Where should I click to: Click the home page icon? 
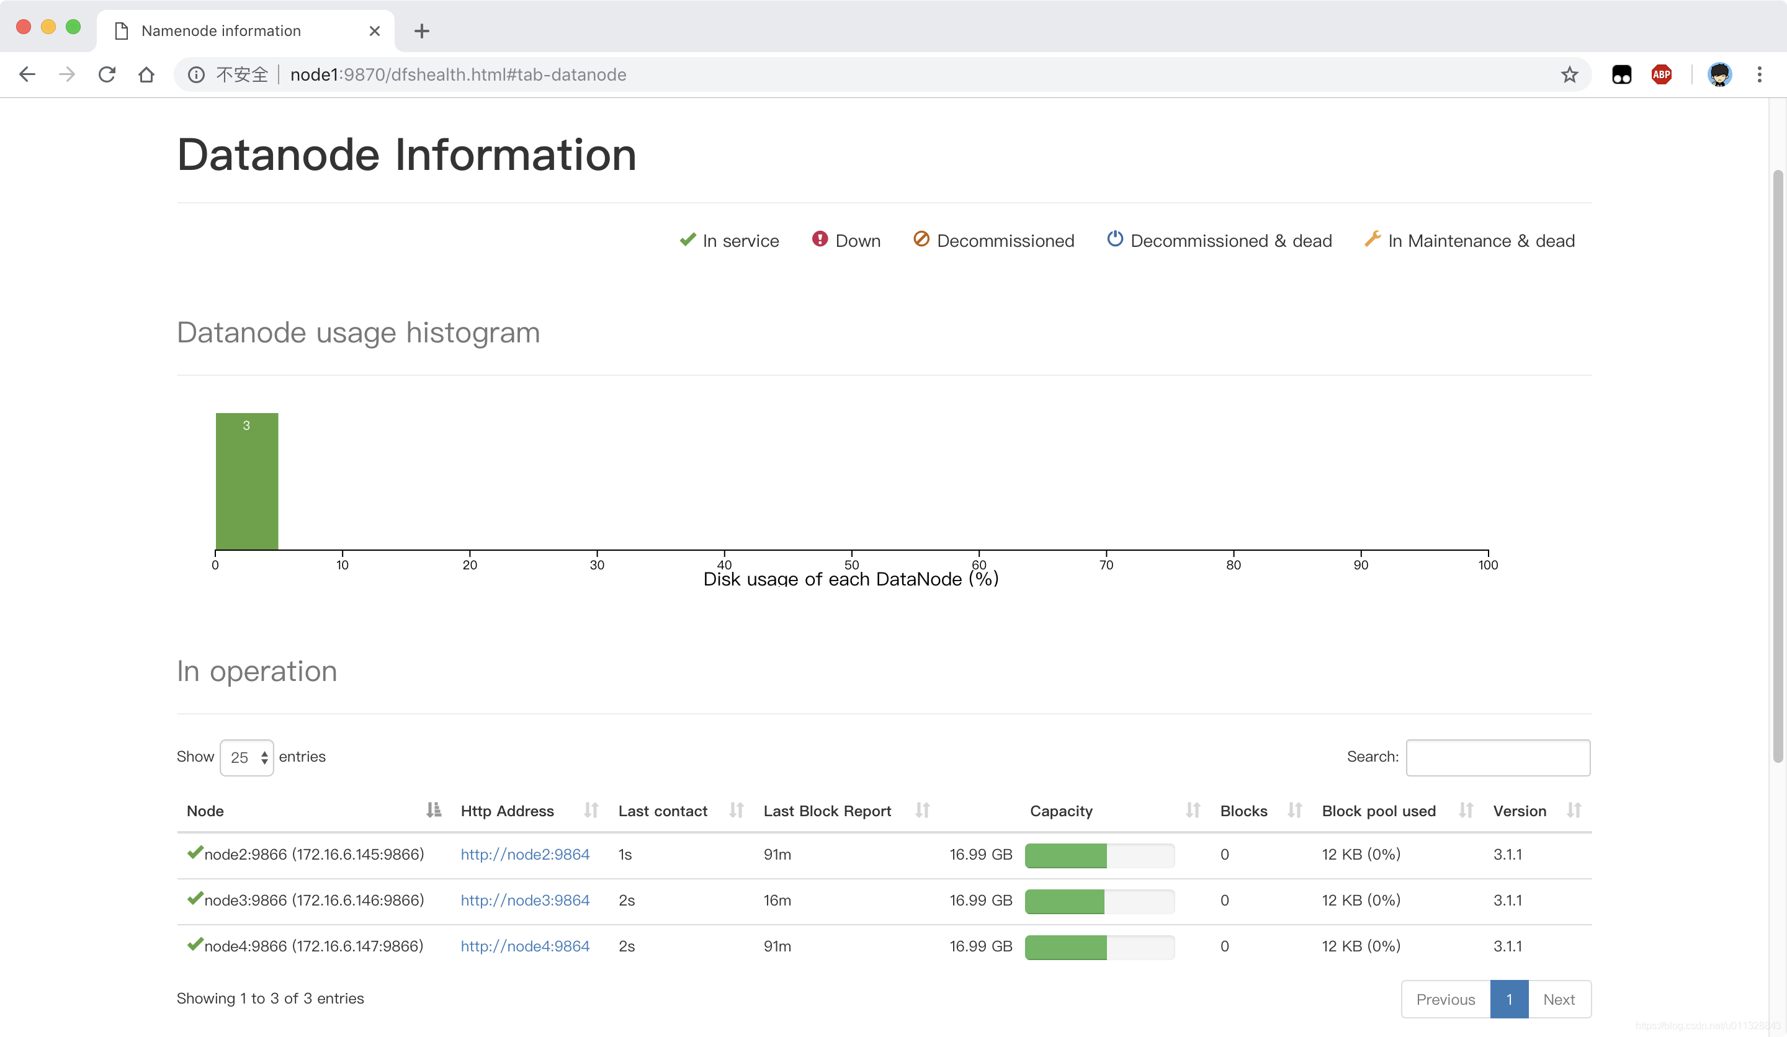point(146,74)
